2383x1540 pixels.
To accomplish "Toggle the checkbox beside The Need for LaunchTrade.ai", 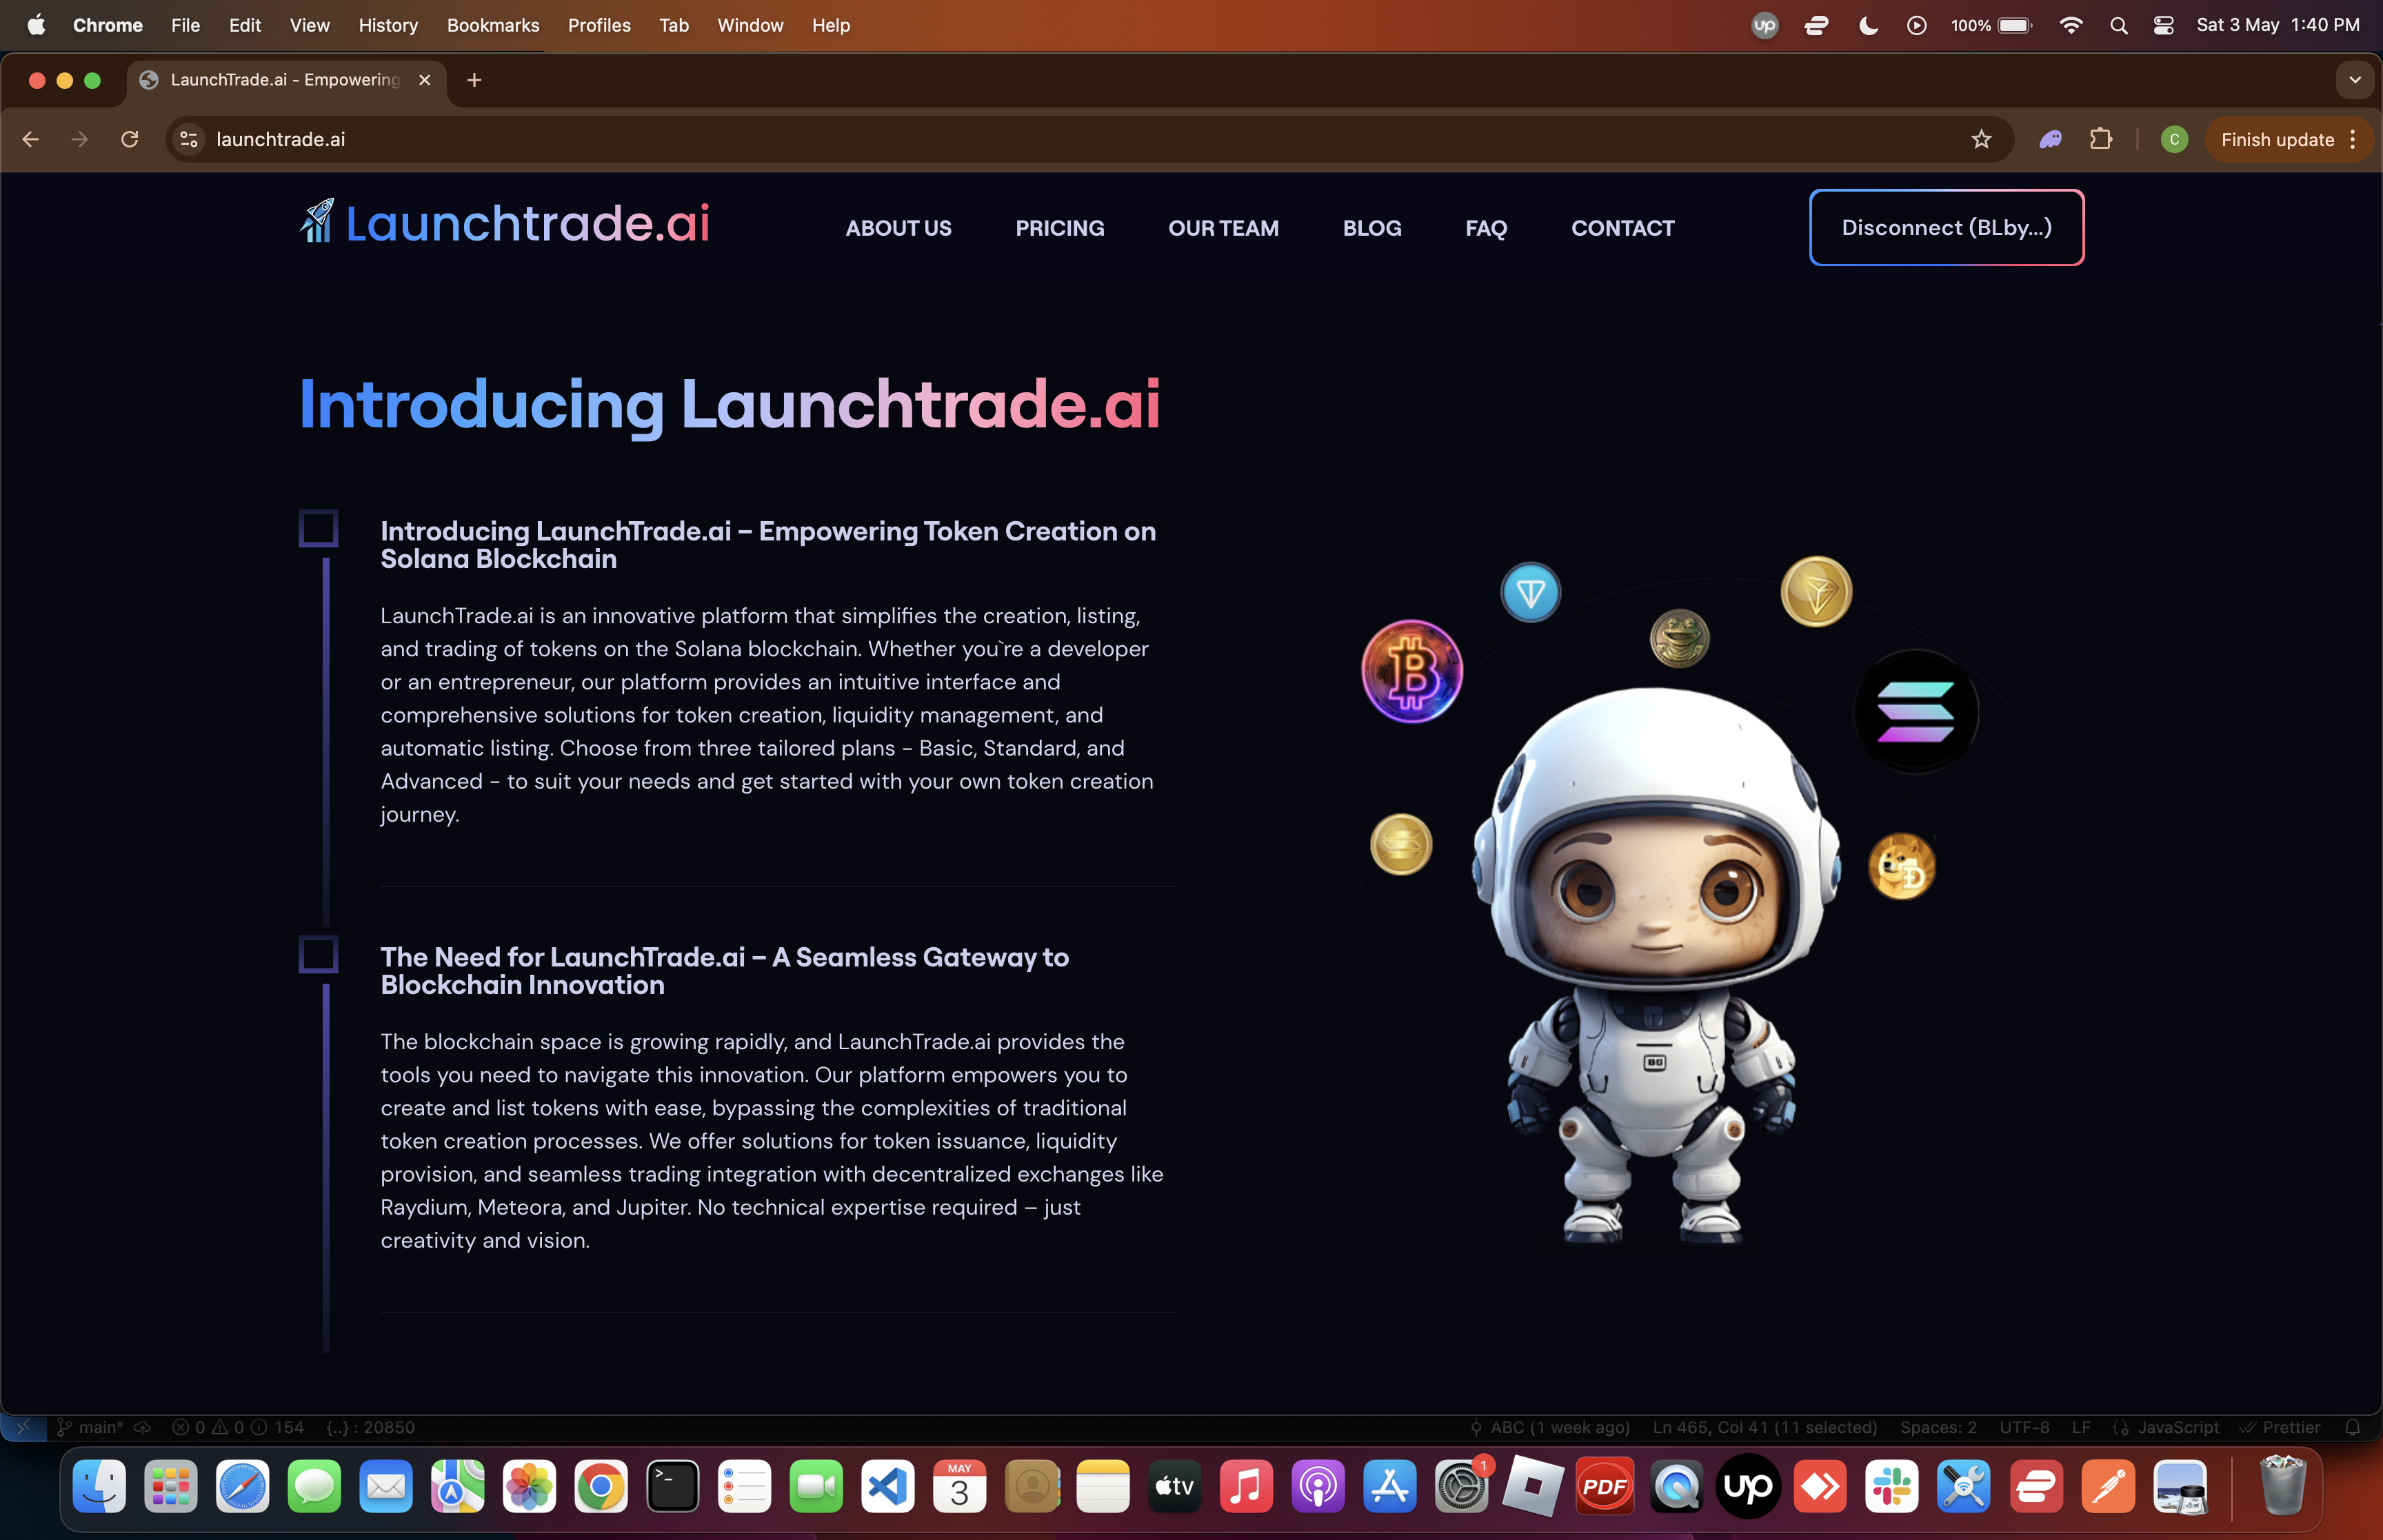I will click(318, 954).
